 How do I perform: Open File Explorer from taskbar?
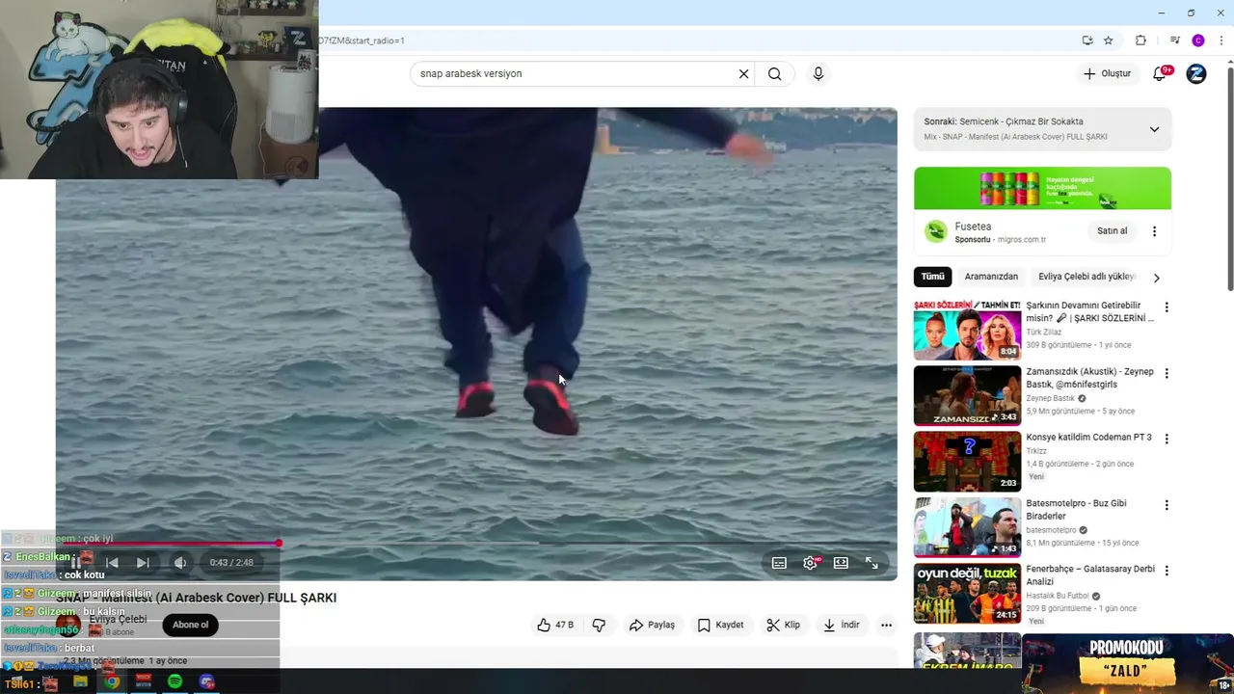pos(81,681)
